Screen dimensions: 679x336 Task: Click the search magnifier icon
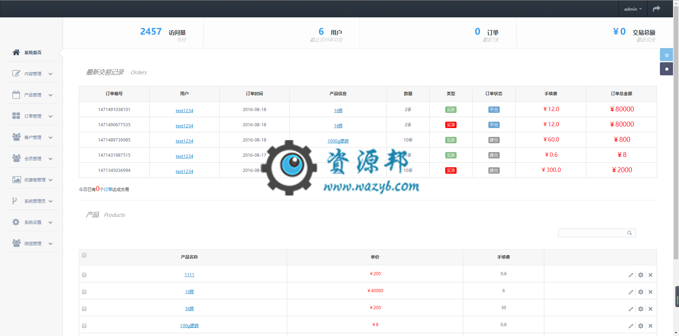pyautogui.click(x=629, y=233)
